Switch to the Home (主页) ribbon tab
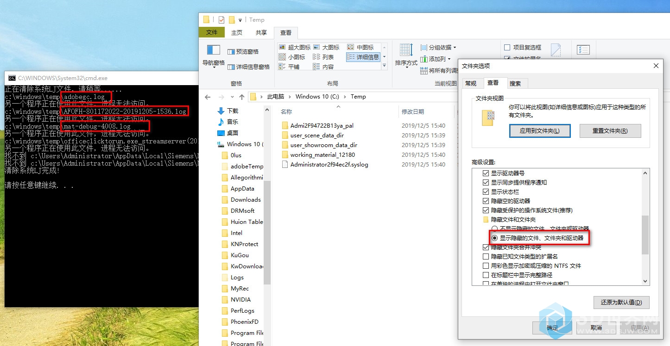 tap(237, 32)
